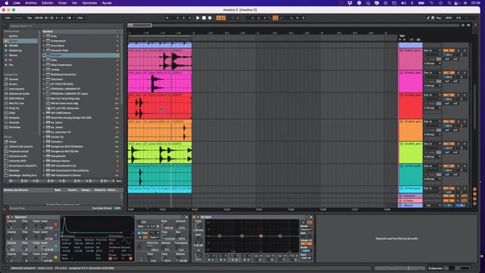Open the Drums category in browser
This screenshot has height=273, width=485.
pos(14,84)
